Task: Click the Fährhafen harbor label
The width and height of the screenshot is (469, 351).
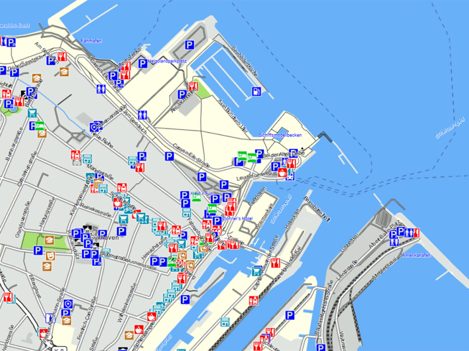Action: point(92,41)
